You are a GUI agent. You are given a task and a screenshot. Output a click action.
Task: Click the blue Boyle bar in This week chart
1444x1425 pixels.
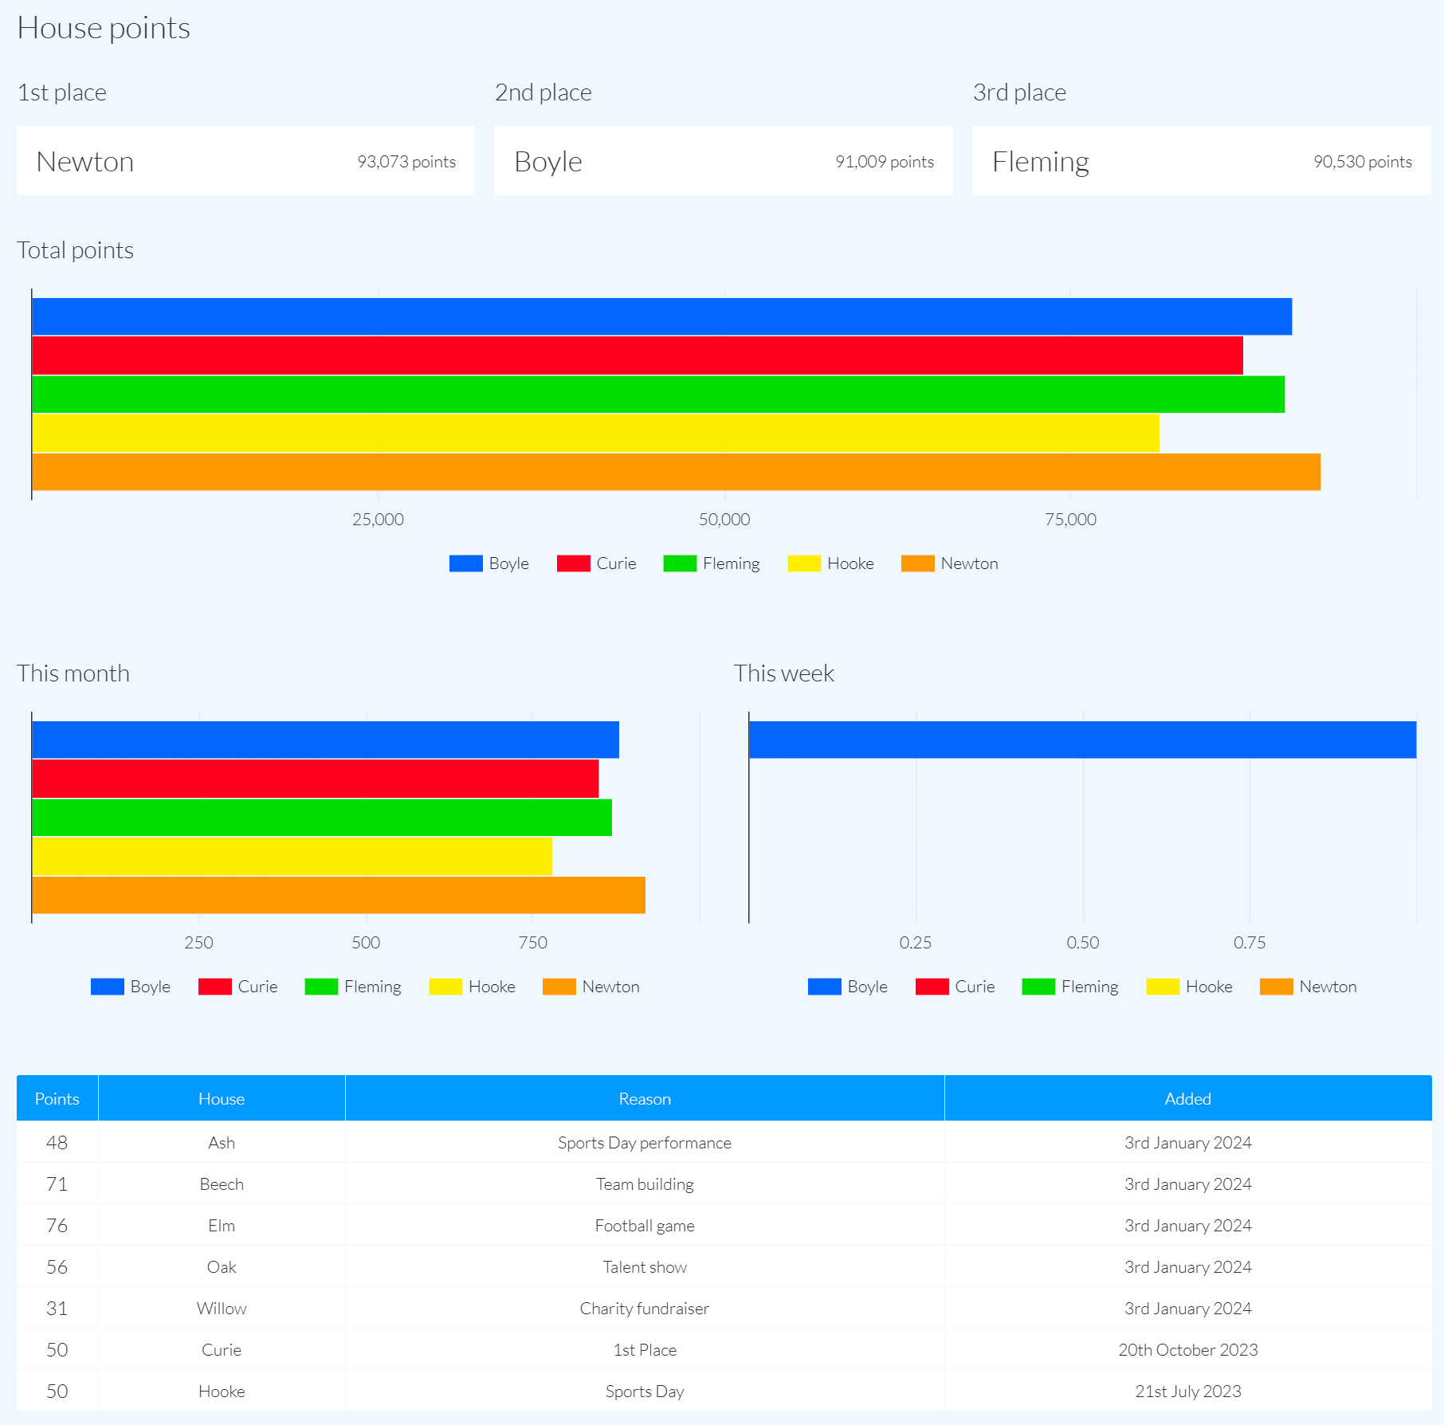[x=1082, y=740]
